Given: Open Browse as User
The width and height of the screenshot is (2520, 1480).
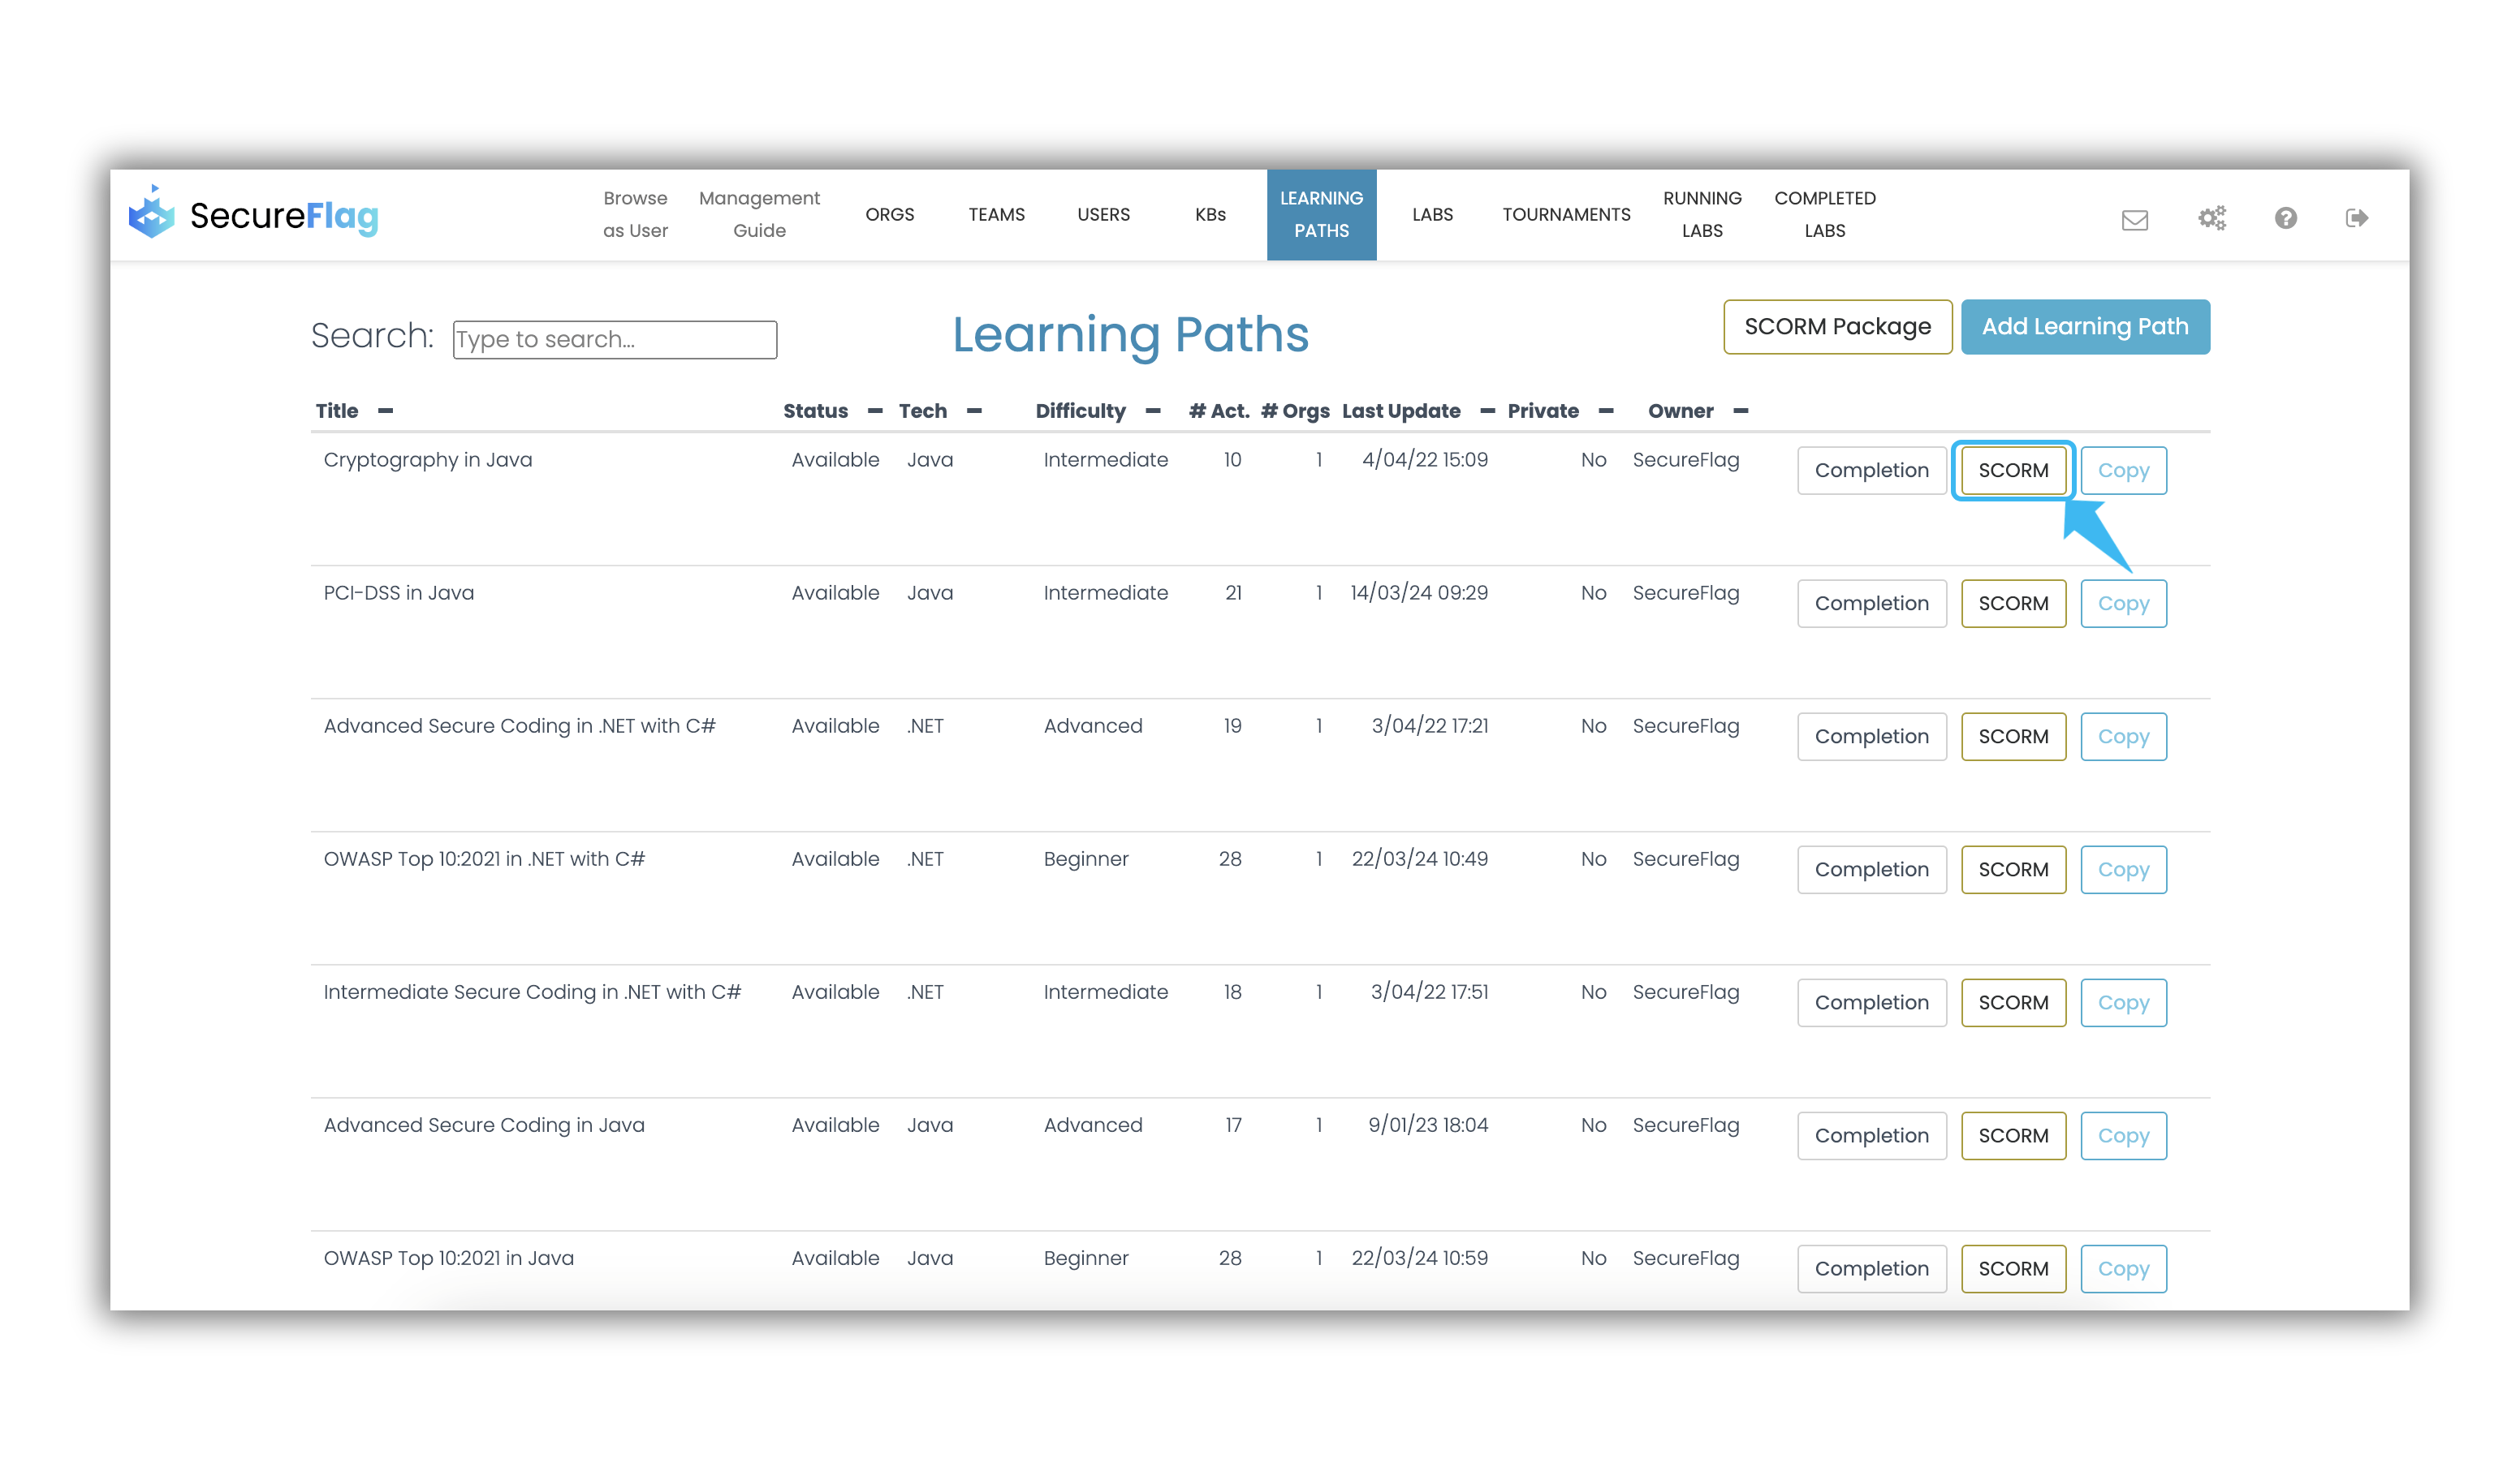Looking at the screenshot, I should [635, 215].
